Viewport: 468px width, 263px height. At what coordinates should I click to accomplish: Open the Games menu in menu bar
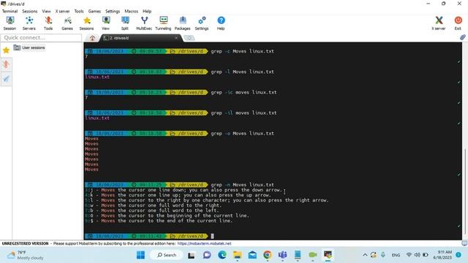tap(94, 11)
